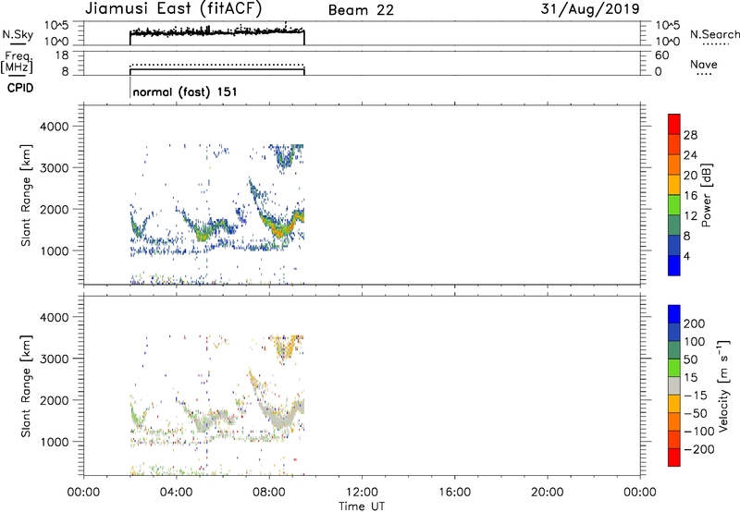Click the blue top of velocity color bar
Viewport: 740px width, 512px height.
(x=674, y=314)
